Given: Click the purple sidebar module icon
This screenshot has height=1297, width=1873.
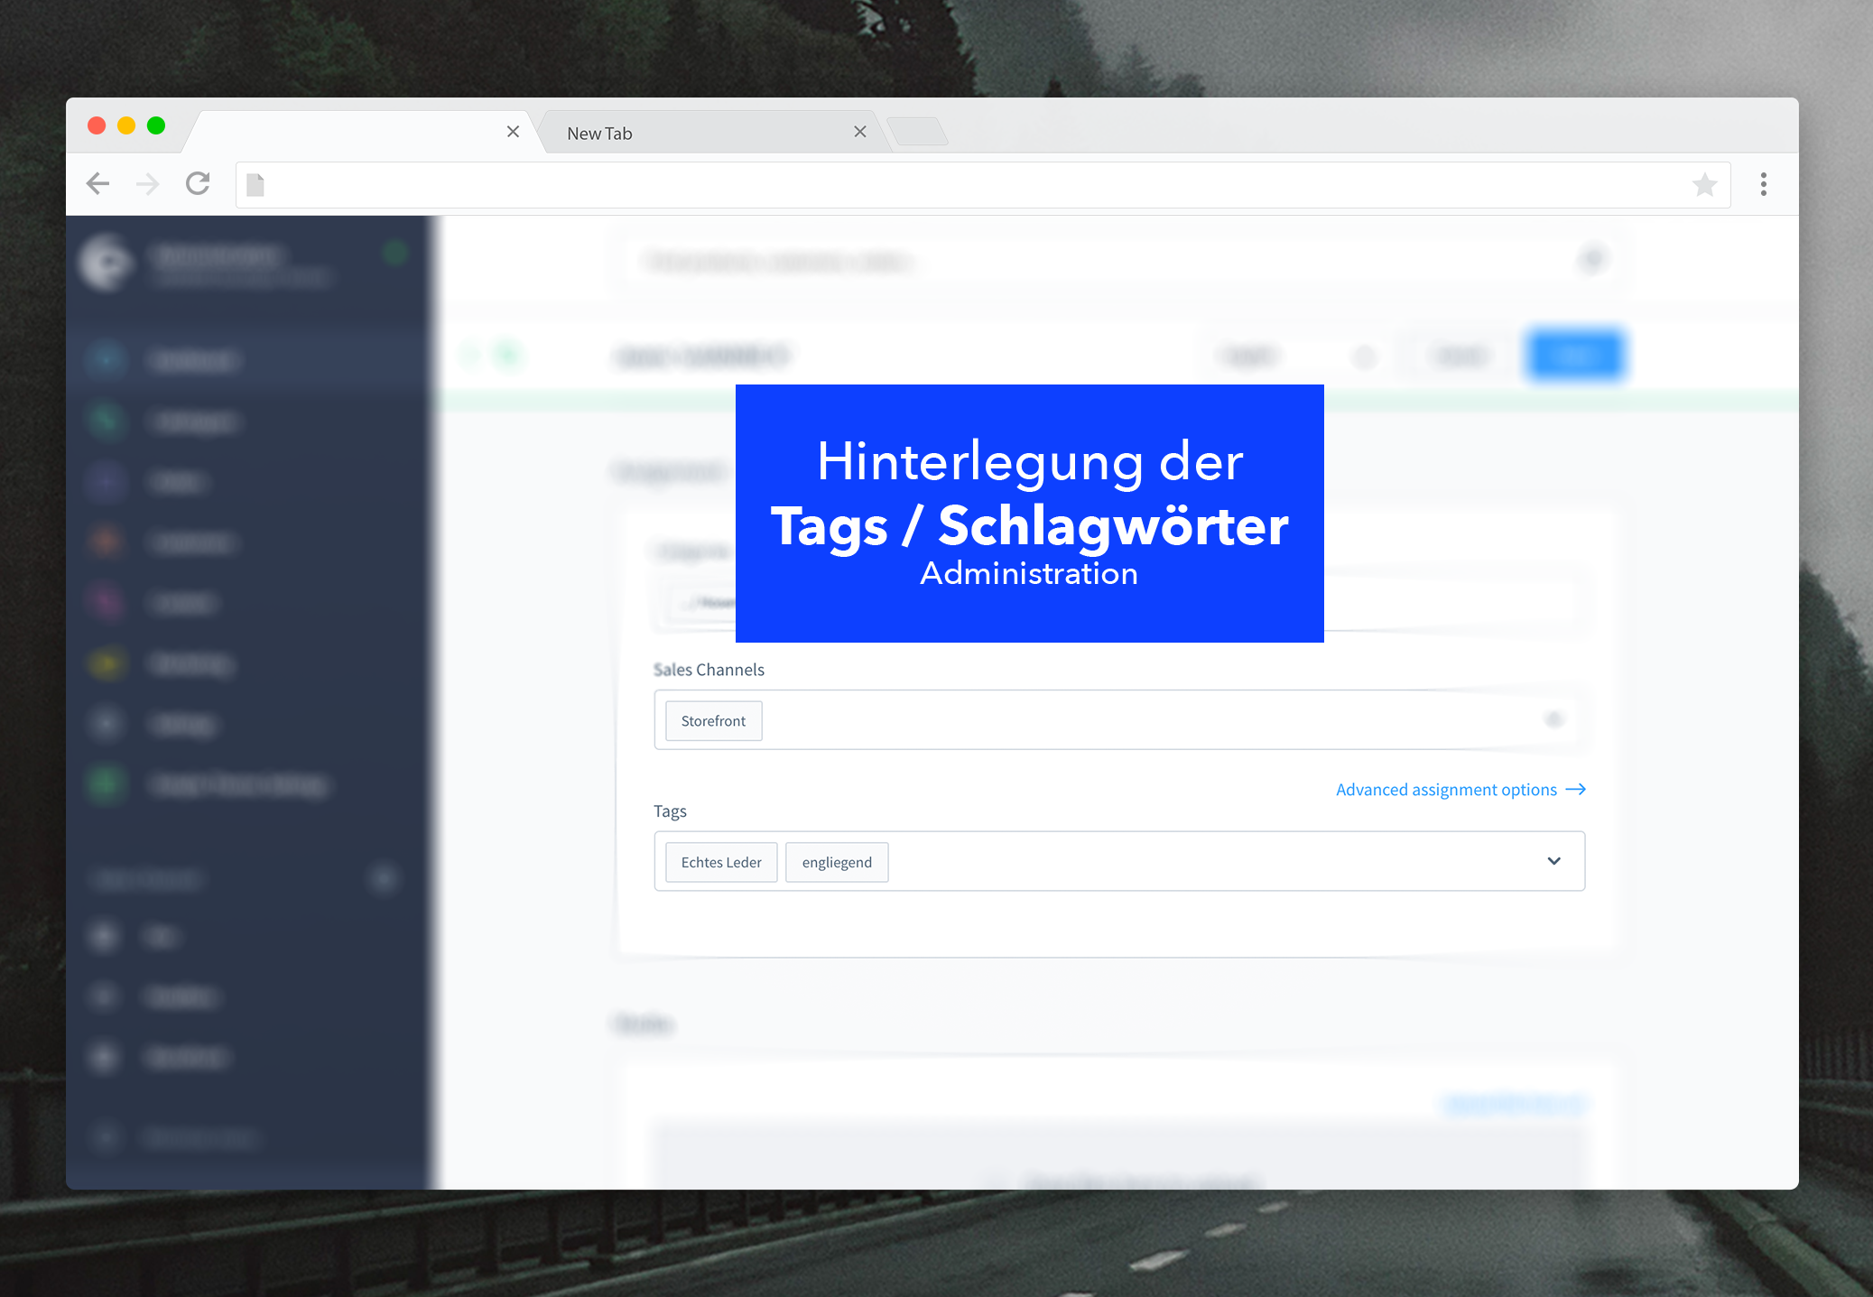Looking at the screenshot, I should tap(107, 482).
